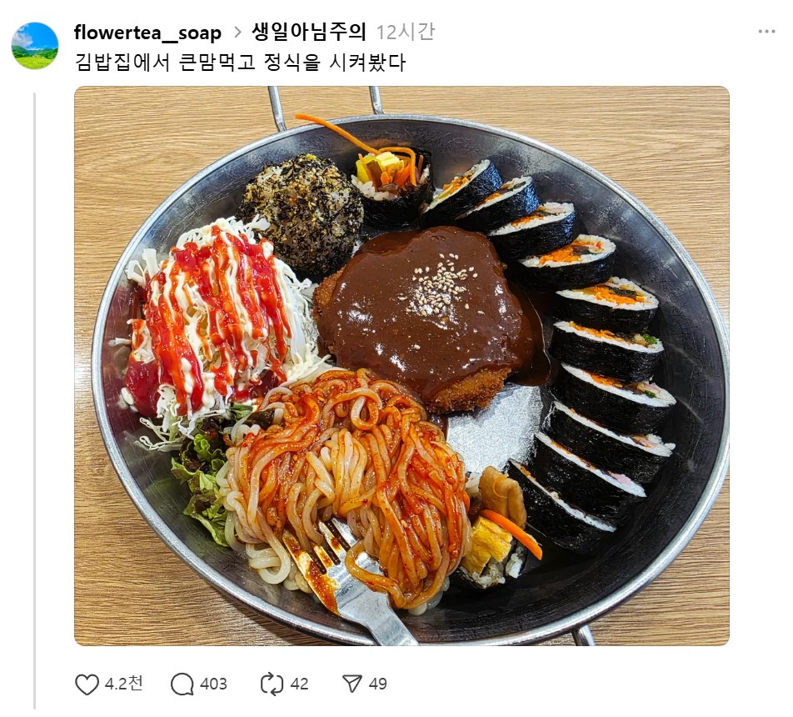
Task: Open the food platter photo full-size
Action: point(401,366)
